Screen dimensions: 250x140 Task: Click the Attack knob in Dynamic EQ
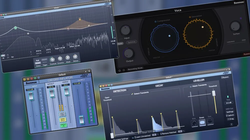(x=67, y=58)
